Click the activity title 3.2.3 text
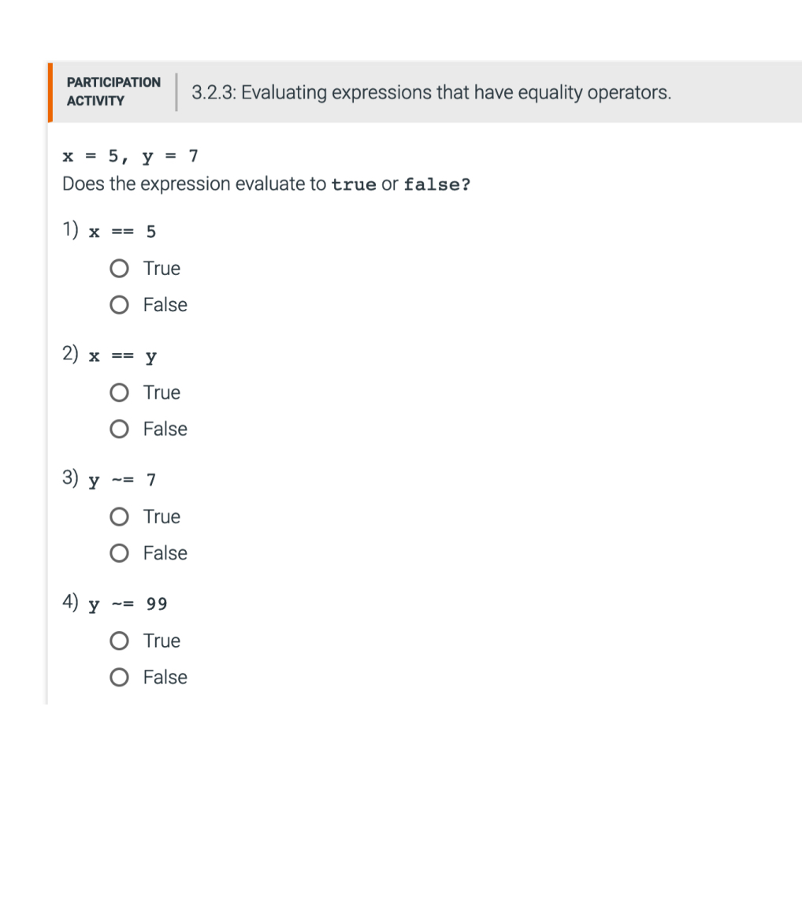This screenshot has height=922, width=802. point(430,92)
